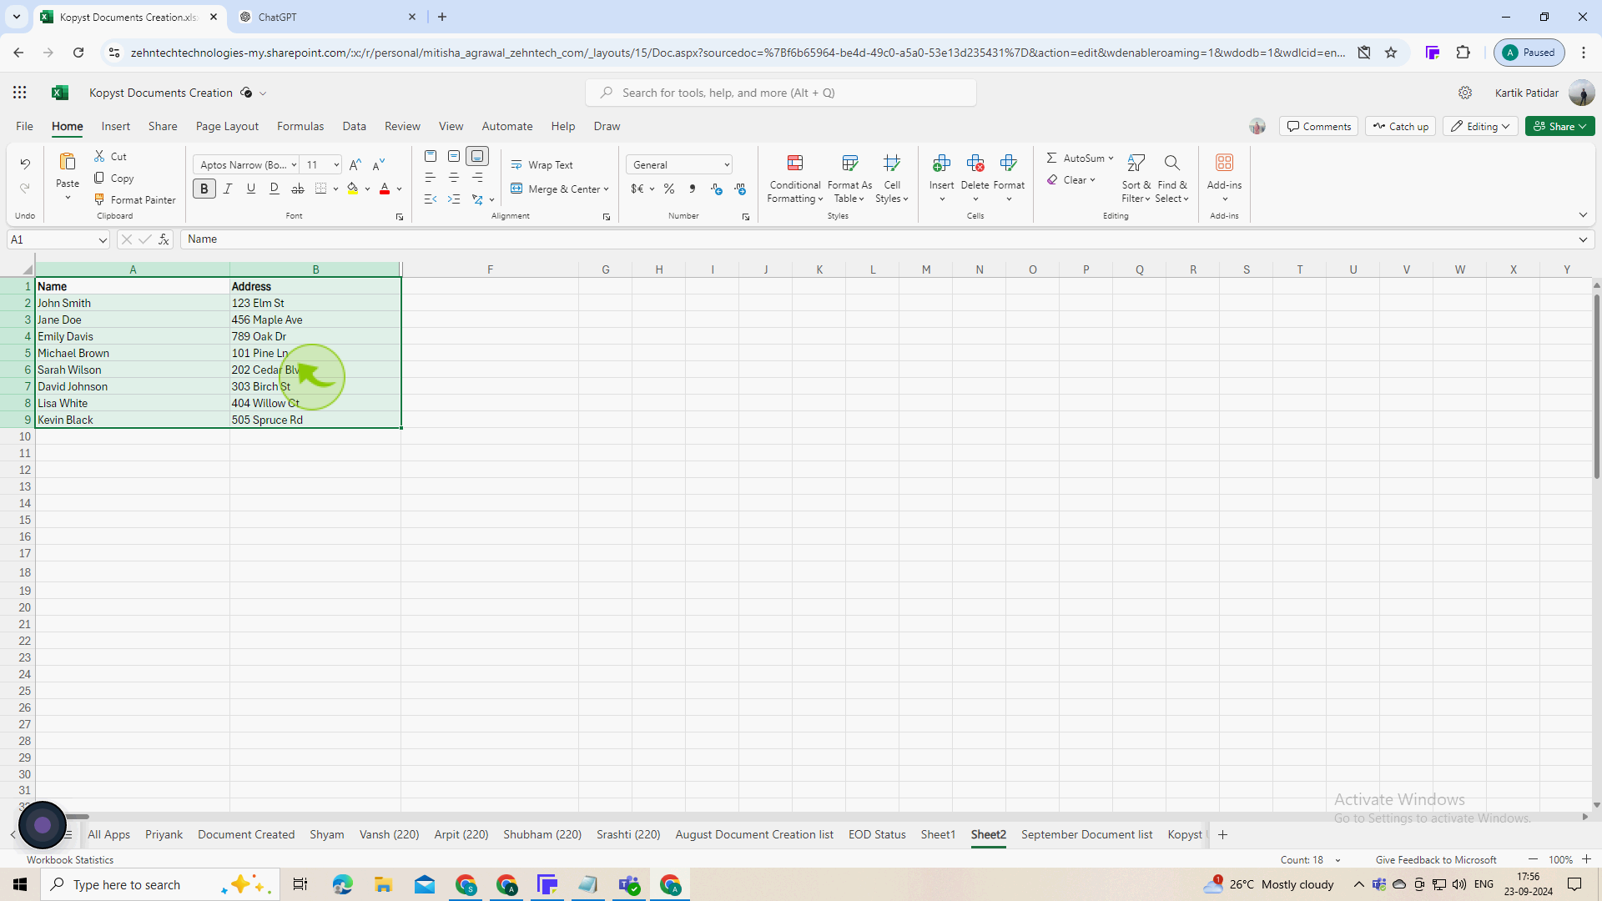Image resolution: width=1602 pixels, height=901 pixels.
Task: Click the Increase Decimal icon
Action: pos(717,189)
